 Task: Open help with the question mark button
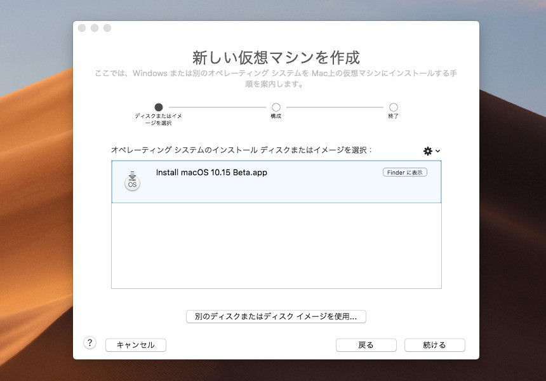[90, 343]
